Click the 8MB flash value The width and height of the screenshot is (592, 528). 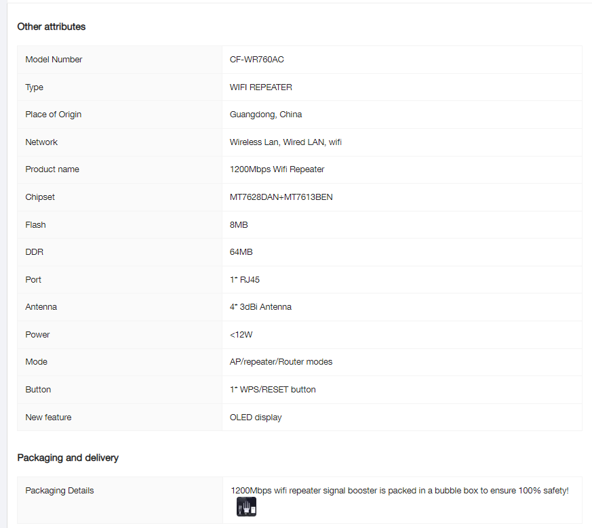(239, 225)
